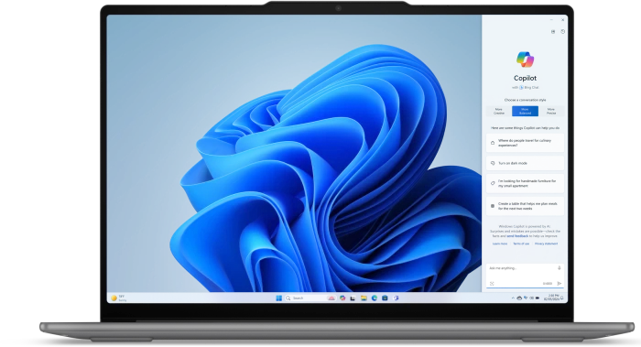The height and width of the screenshot is (347, 641).
Task: Expand the hidden system tray icons chevron
Action: pyautogui.click(x=513, y=298)
